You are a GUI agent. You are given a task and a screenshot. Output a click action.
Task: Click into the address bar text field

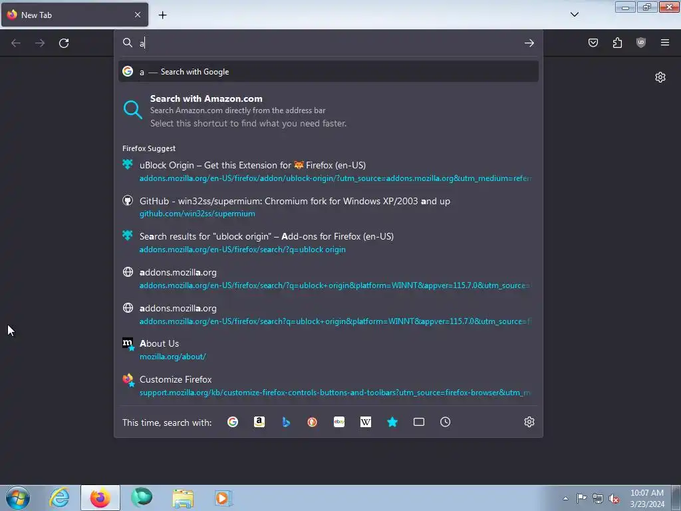[x=330, y=43]
